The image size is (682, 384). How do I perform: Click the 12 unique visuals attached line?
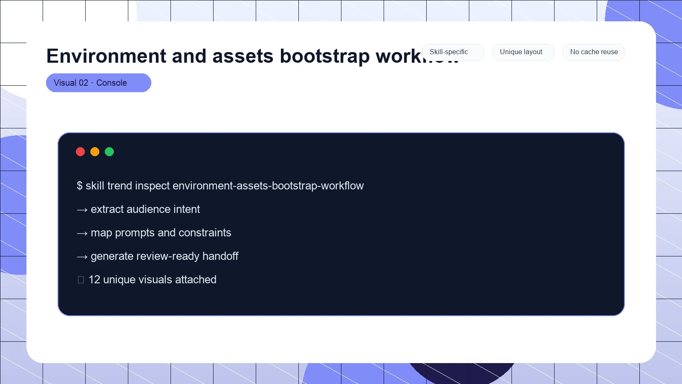tap(147, 279)
